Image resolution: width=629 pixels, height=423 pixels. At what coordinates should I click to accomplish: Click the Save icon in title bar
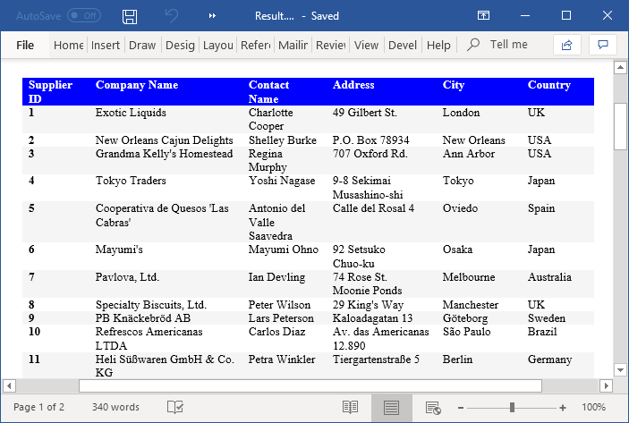click(x=130, y=16)
